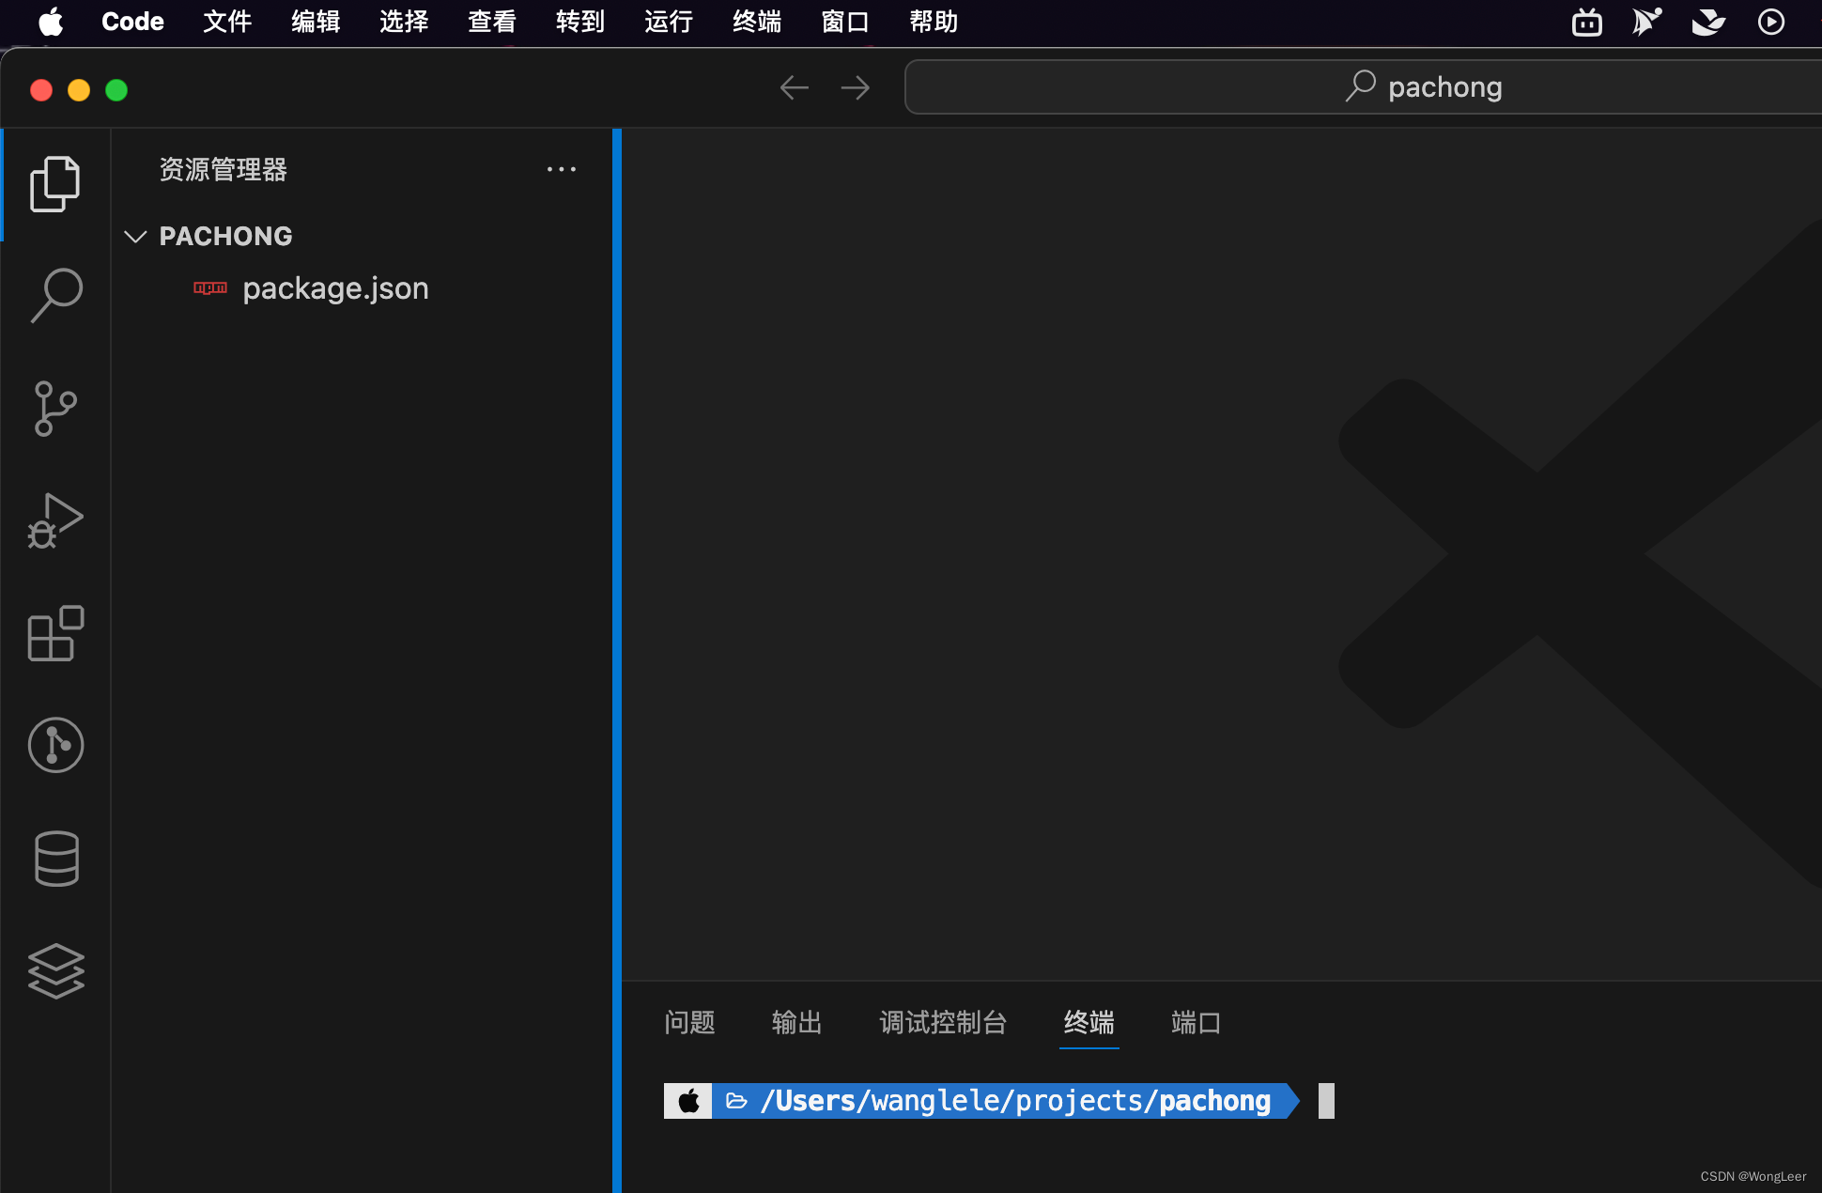Open the explorer more actions ellipsis

pyautogui.click(x=562, y=170)
